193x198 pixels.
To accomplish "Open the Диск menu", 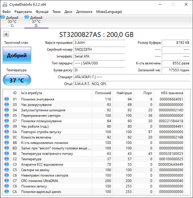I will click(x=68, y=12).
